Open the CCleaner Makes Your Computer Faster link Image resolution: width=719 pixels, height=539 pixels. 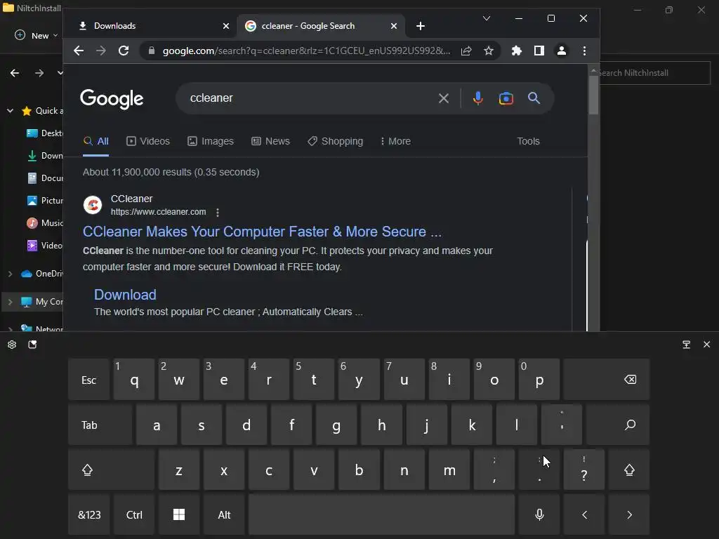click(263, 232)
